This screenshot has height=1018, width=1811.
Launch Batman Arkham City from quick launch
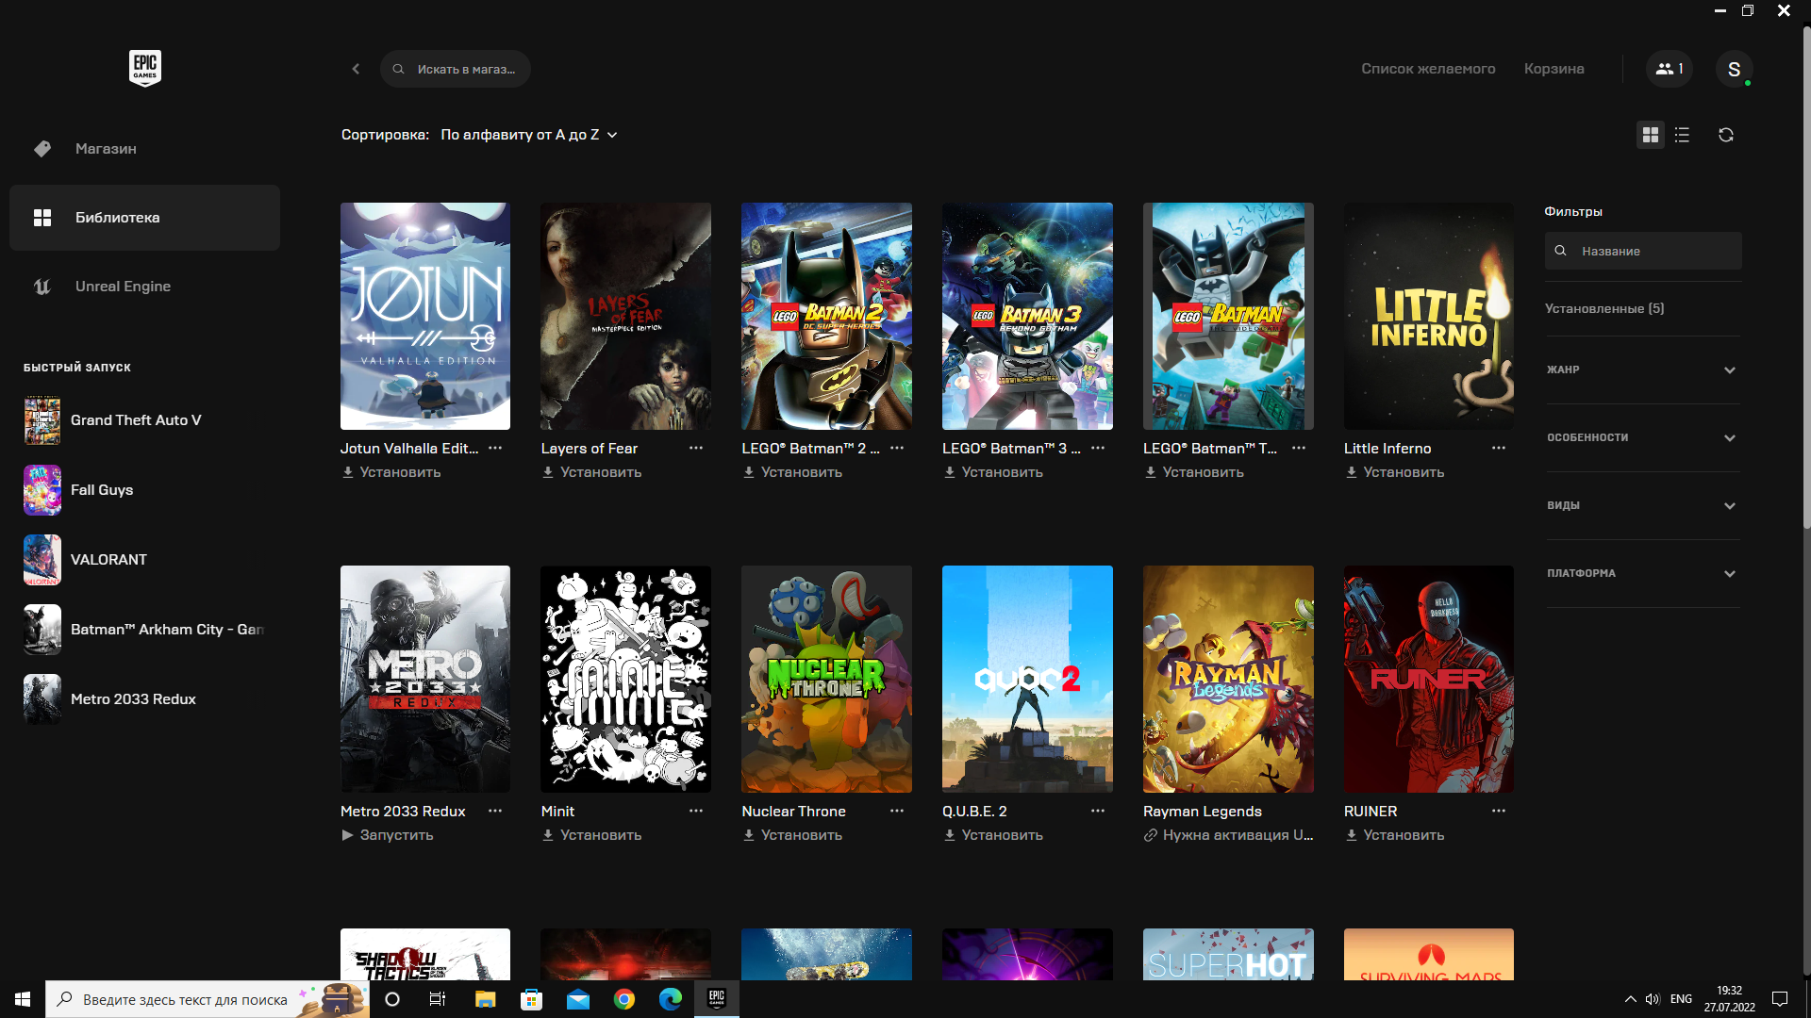[x=144, y=630]
